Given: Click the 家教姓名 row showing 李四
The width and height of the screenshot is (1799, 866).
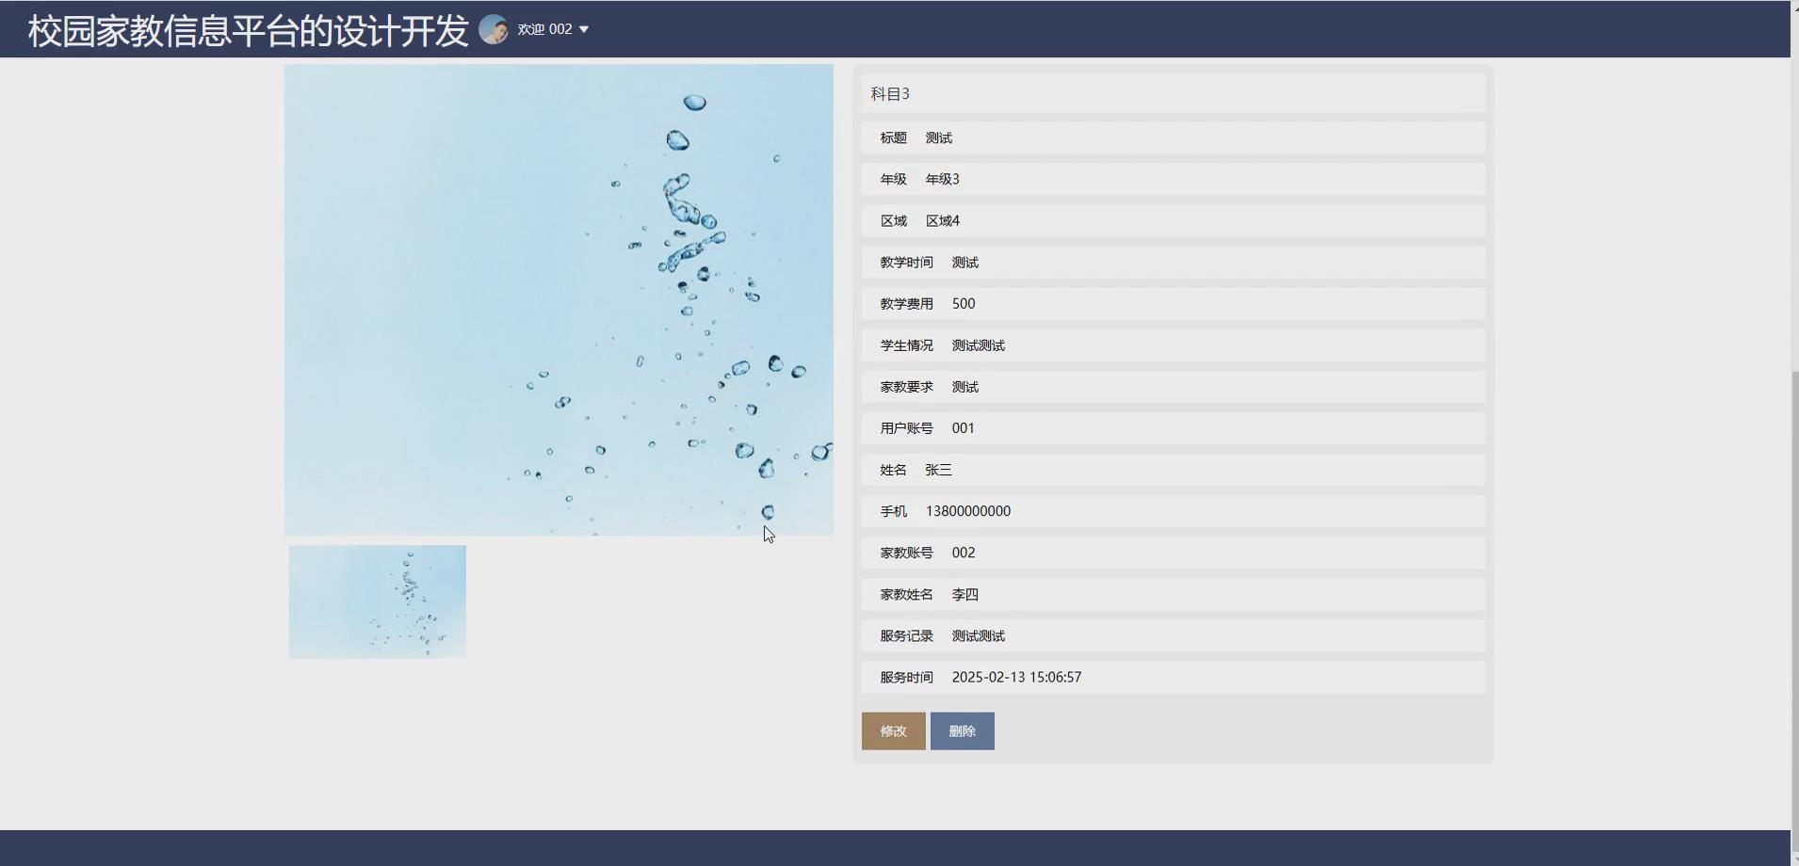Looking at the screenshot, I should (1171, 594).
